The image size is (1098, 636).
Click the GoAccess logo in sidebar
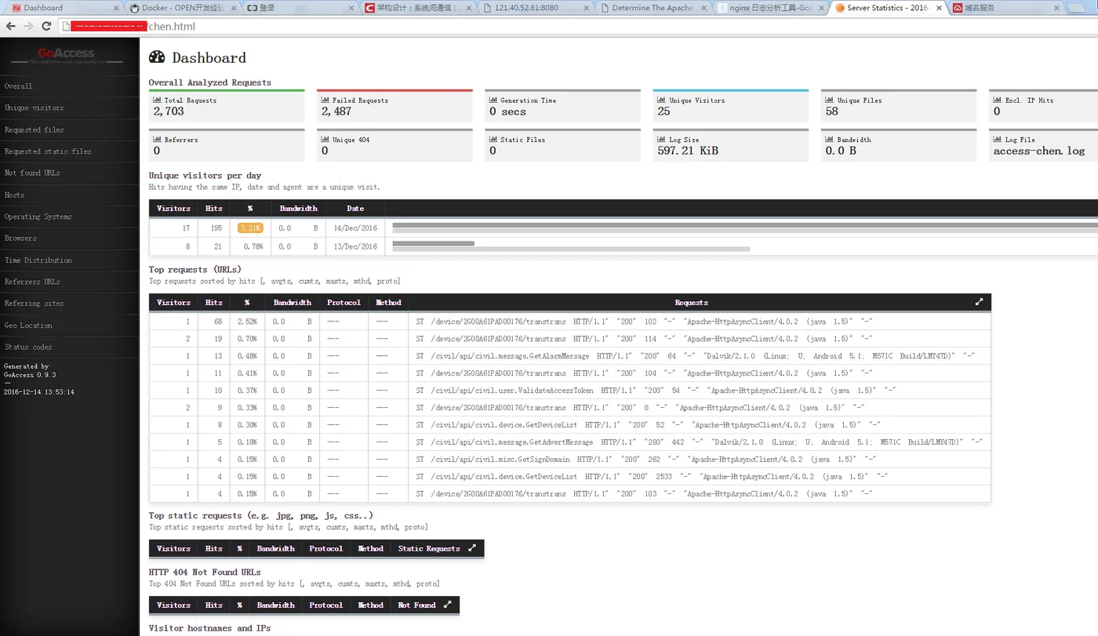(x=67, y=55)
